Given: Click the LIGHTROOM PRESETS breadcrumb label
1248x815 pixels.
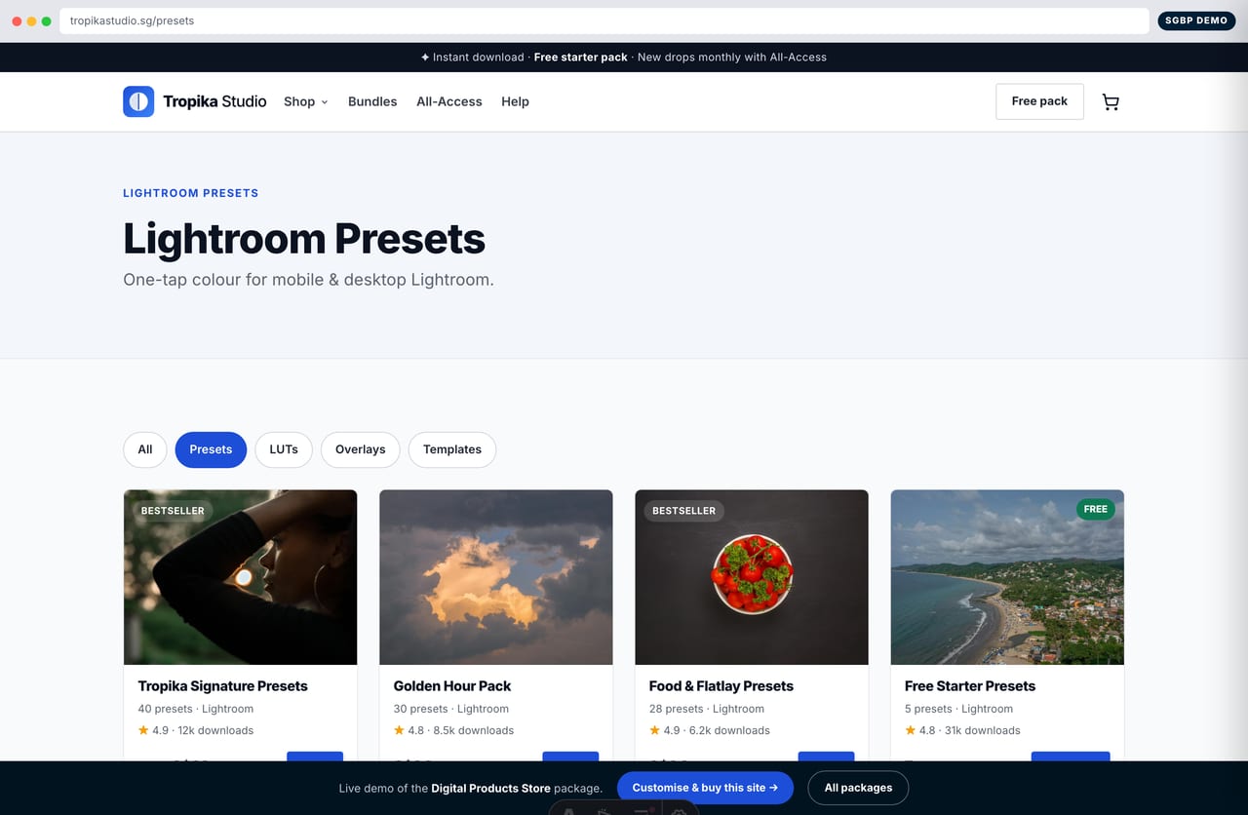Looking at the screenshot, I should 191,193.
